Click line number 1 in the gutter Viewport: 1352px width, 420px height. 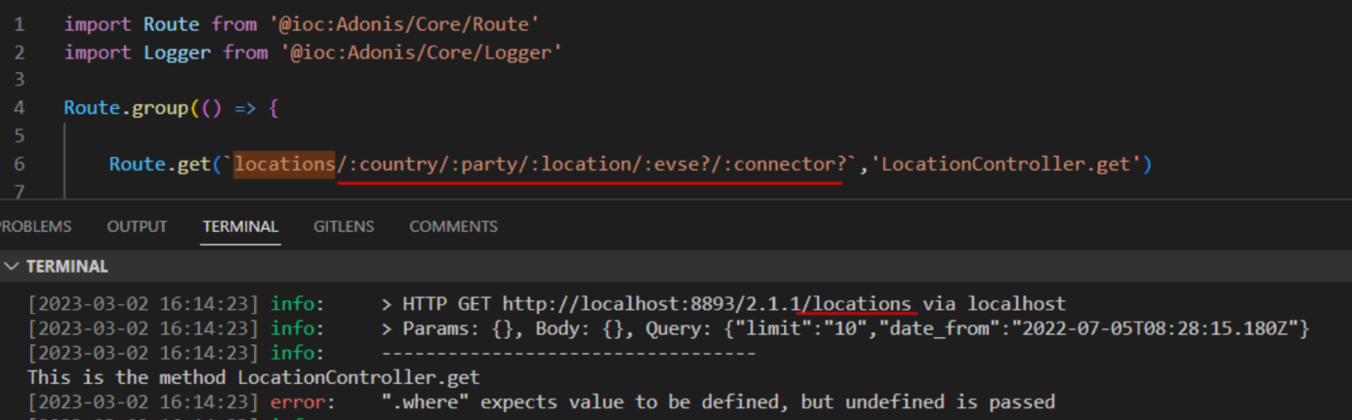[x=20, y=23]
